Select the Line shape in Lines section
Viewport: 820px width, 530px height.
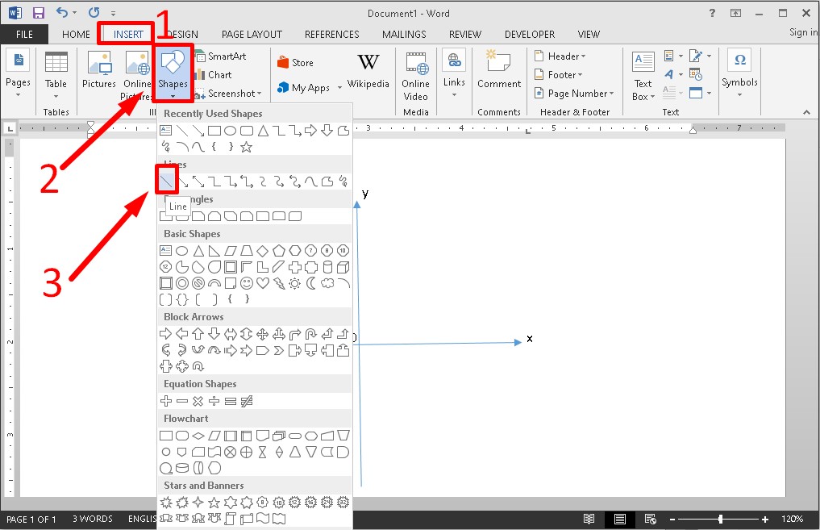click(x=167, y=181)
